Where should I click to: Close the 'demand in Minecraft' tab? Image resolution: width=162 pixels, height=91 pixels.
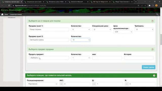pyautogui.click(x=88, y=2)
